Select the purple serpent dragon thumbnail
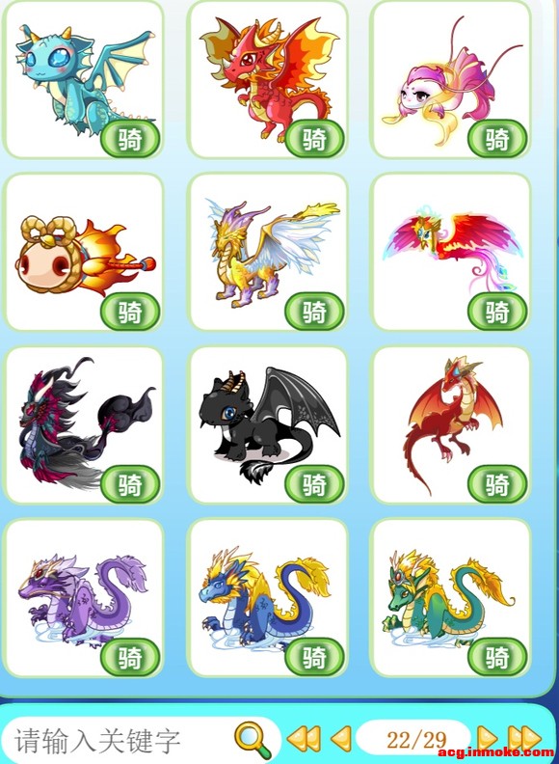 pyautogui.click(x=83, y=597)
